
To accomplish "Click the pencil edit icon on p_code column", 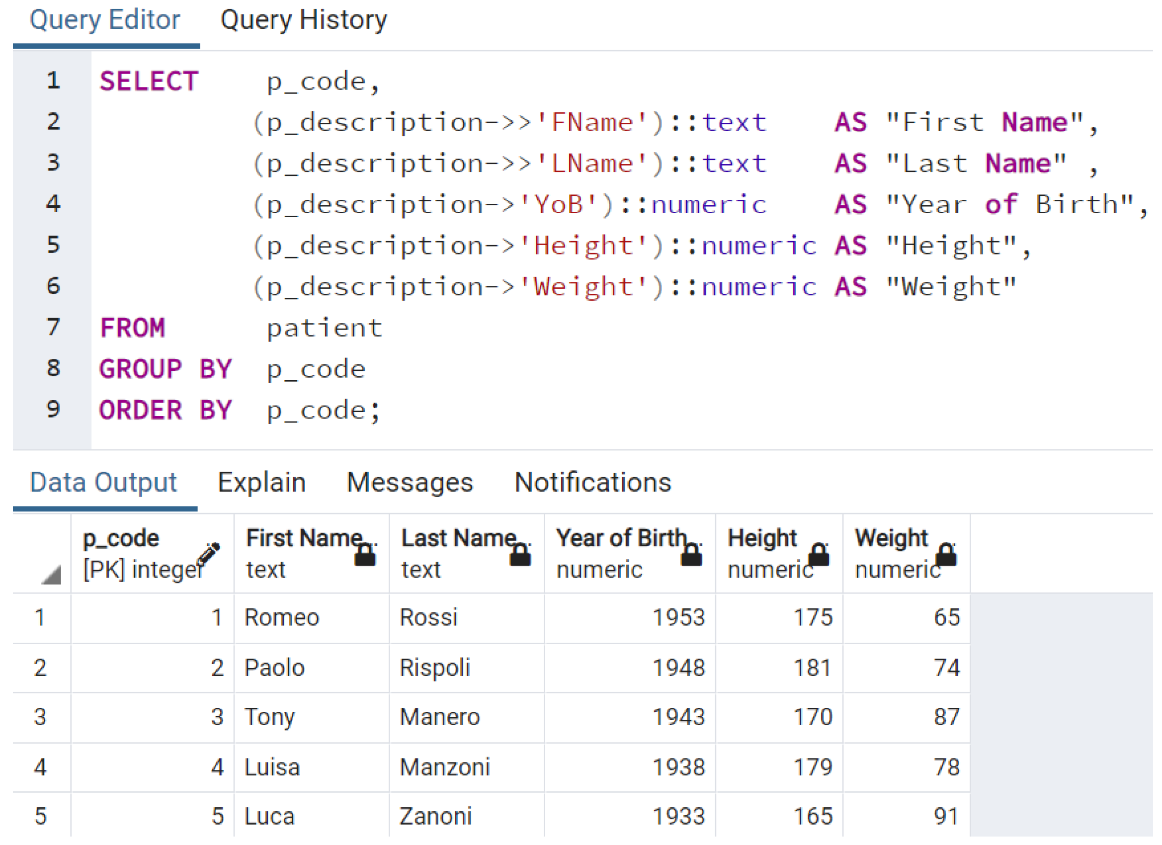I will point(209,554).
